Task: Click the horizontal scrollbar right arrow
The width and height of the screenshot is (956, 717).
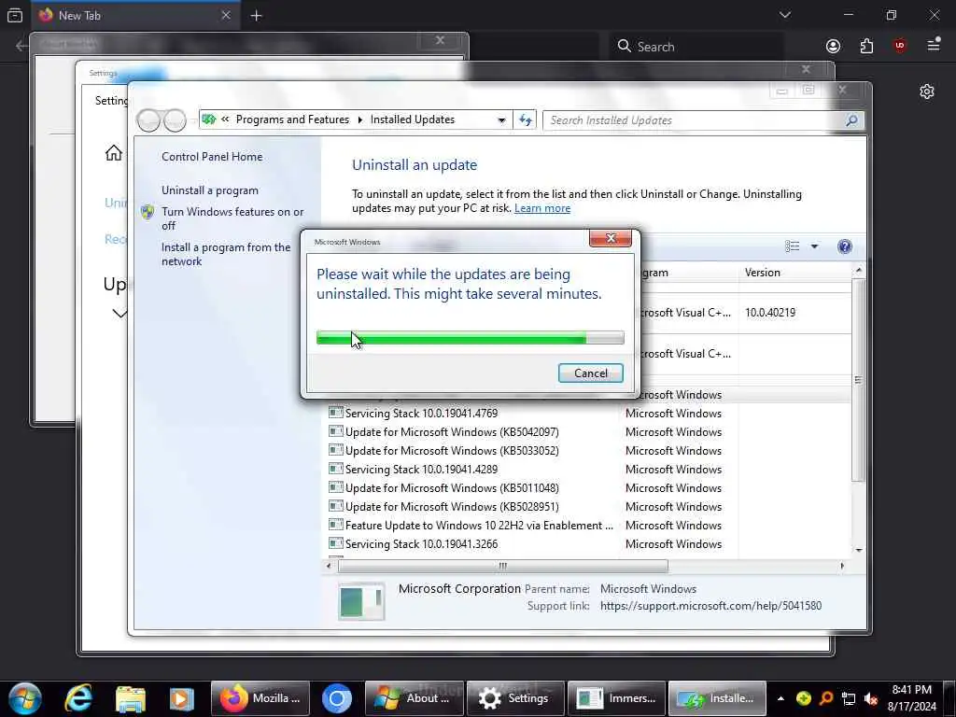Action: click(x=842, y=566)
